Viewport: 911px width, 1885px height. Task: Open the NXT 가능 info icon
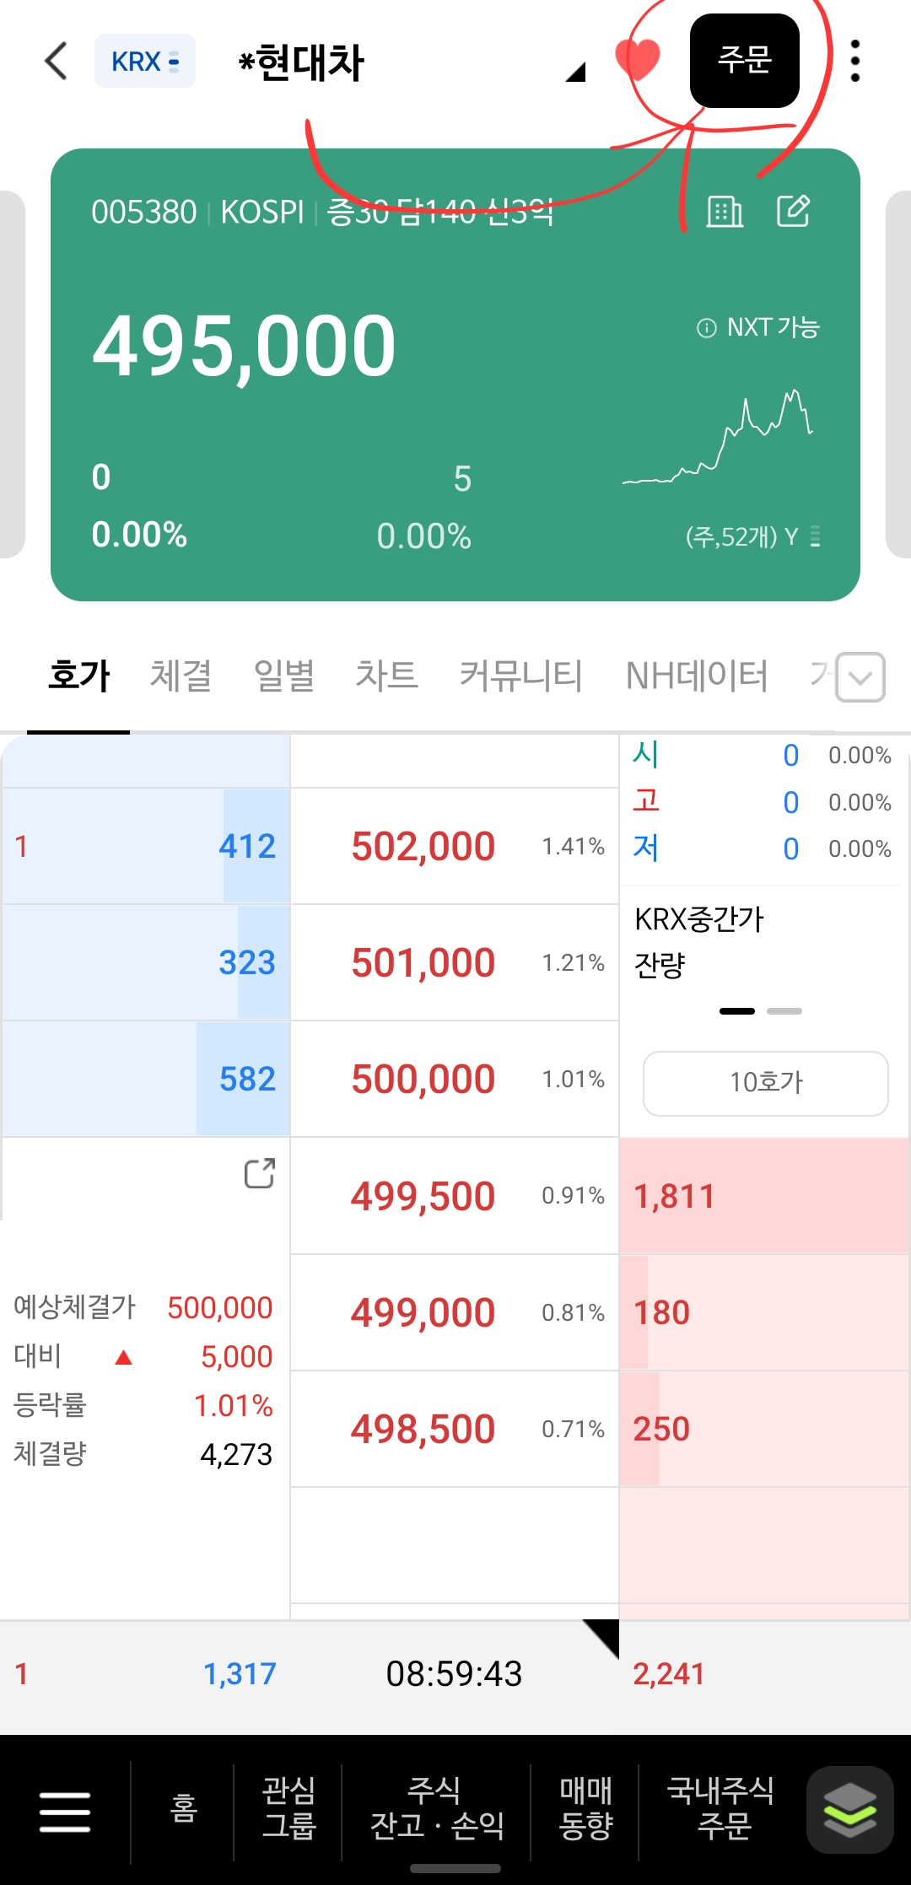tap(706, 328)
